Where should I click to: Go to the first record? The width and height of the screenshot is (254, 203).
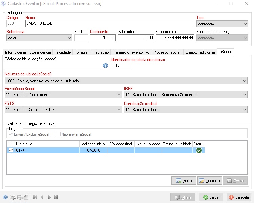[x=35, y=197]
